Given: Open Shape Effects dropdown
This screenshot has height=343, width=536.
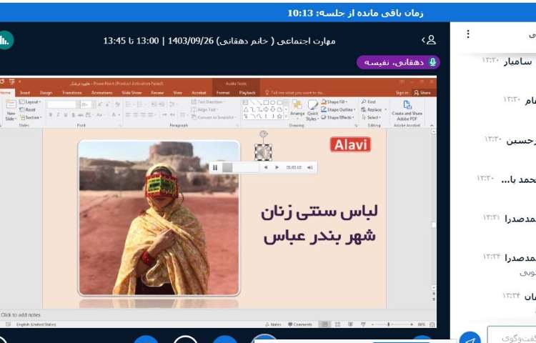Looking at the screenshot, I should pos(337,117).
